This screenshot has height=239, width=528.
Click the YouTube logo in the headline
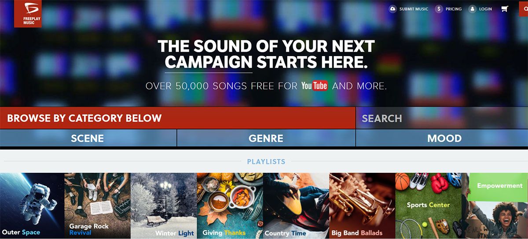pyautogui.click(x=314, y=86)
